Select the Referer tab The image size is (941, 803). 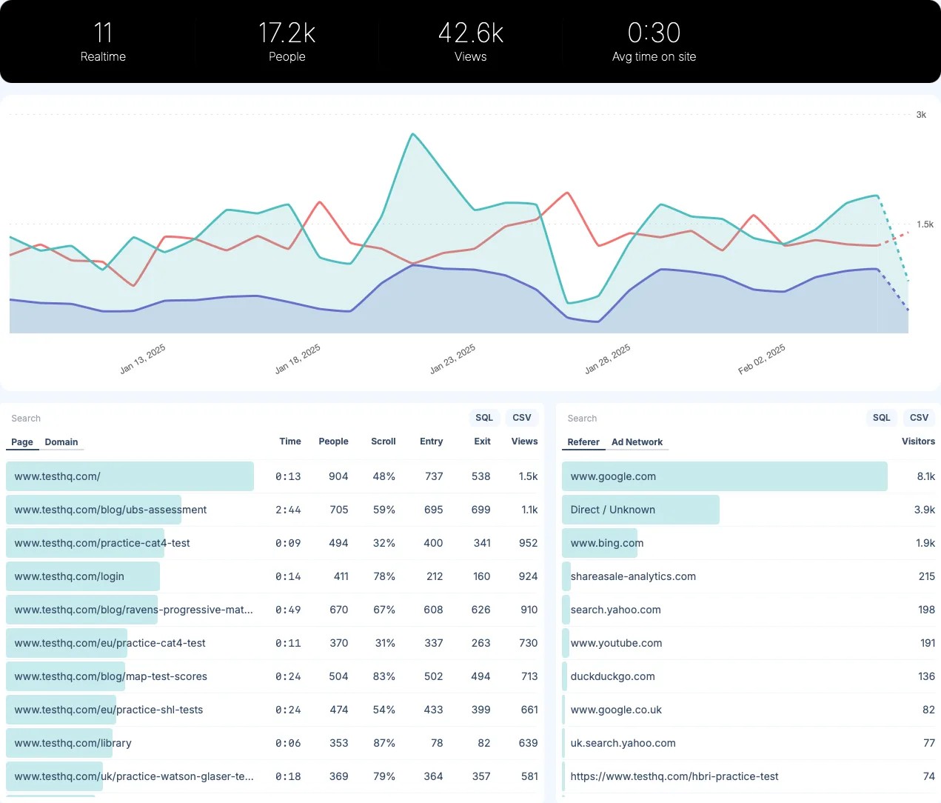click(583, 442)
